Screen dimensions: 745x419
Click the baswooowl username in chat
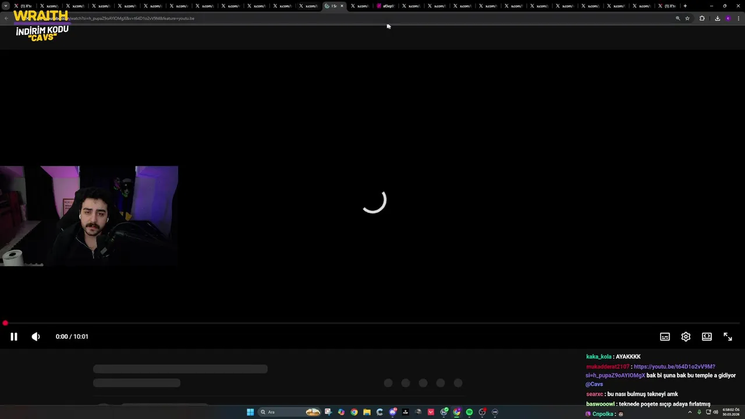point(600,404)
